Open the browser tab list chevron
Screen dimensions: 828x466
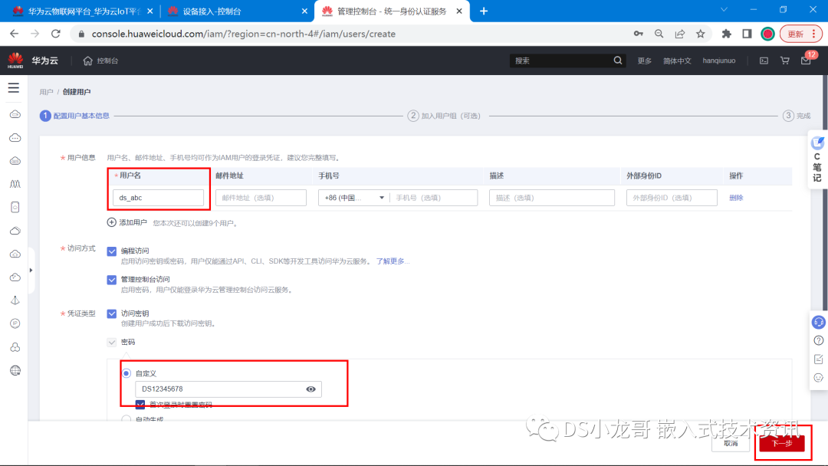724,9
